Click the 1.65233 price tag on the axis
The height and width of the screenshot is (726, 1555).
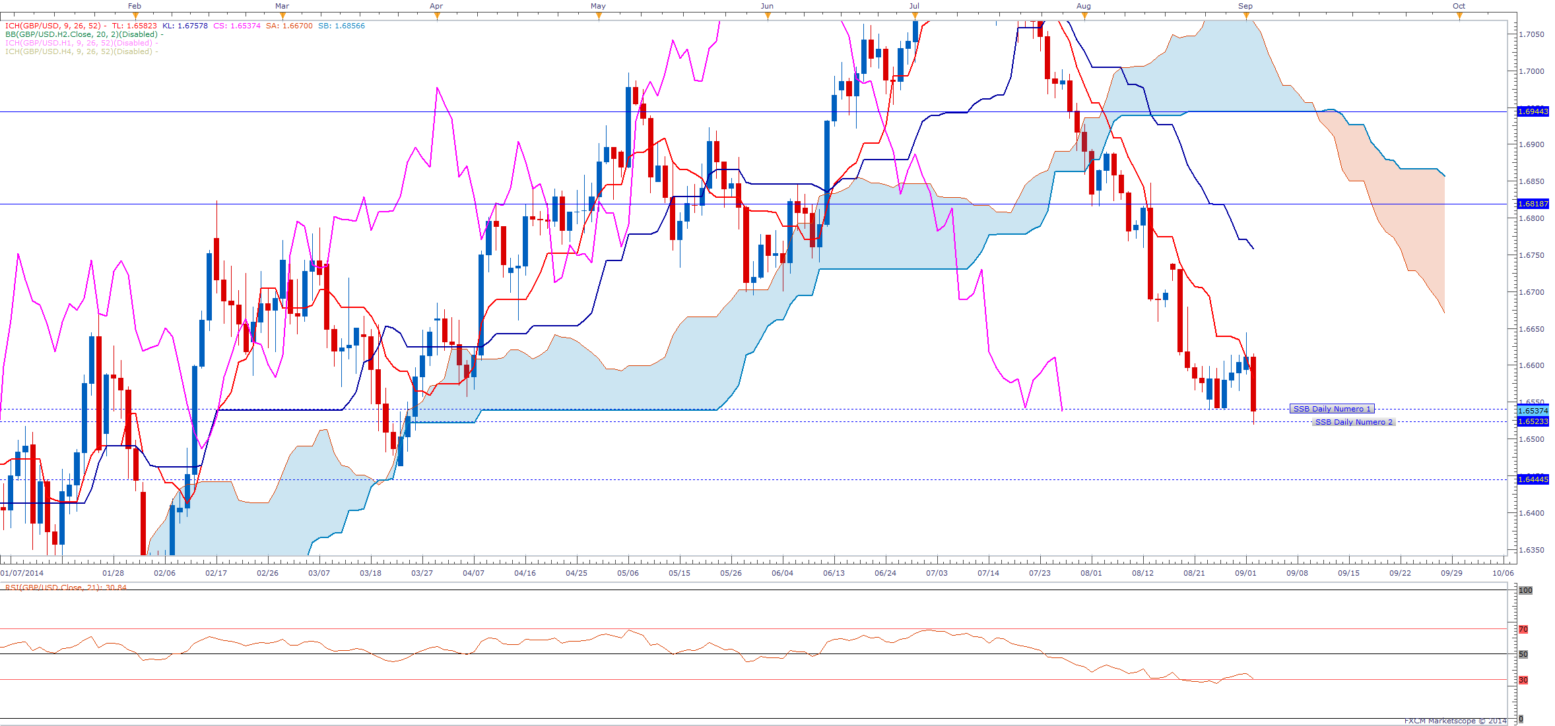click(1533, 421)
